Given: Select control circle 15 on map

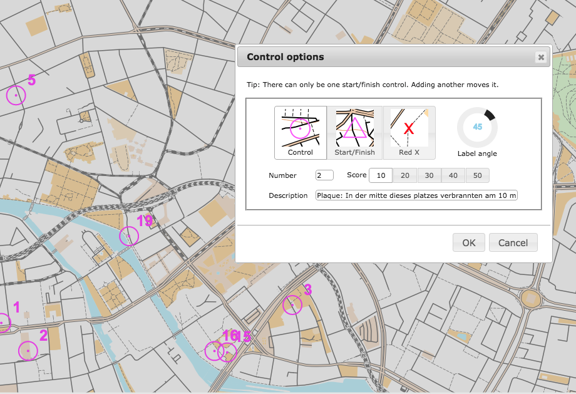Looking at the screenshot, I should [x=227, y=352].
